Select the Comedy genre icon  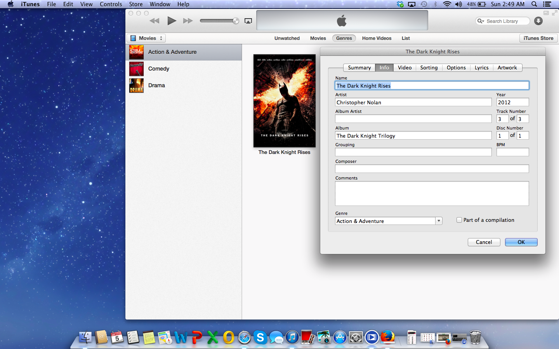(137, 69)
